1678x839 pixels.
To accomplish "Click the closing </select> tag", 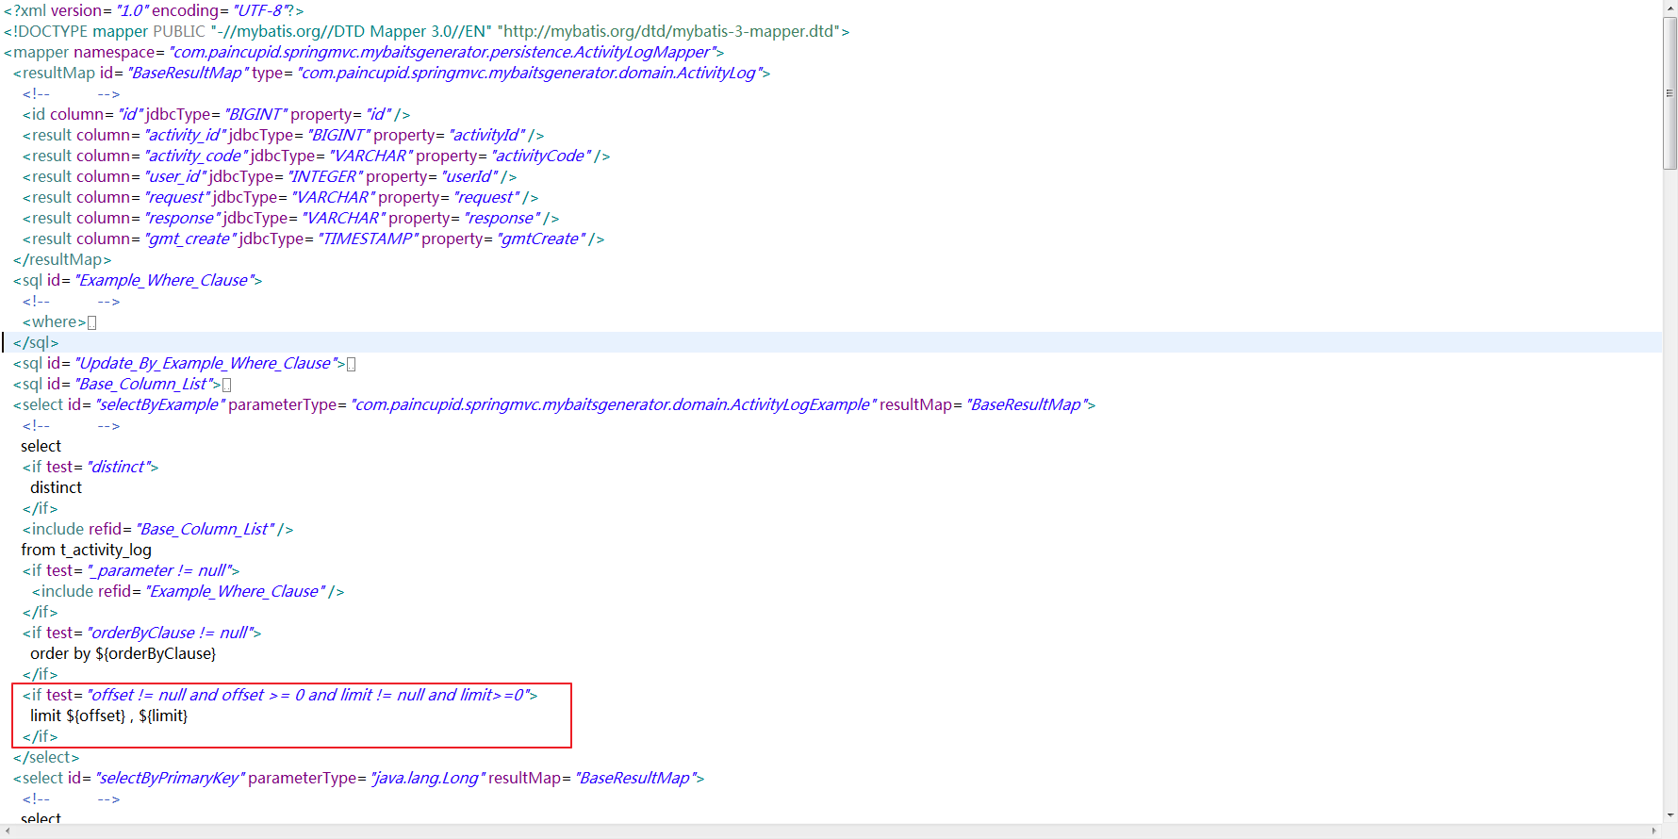I will coord(46,758).
